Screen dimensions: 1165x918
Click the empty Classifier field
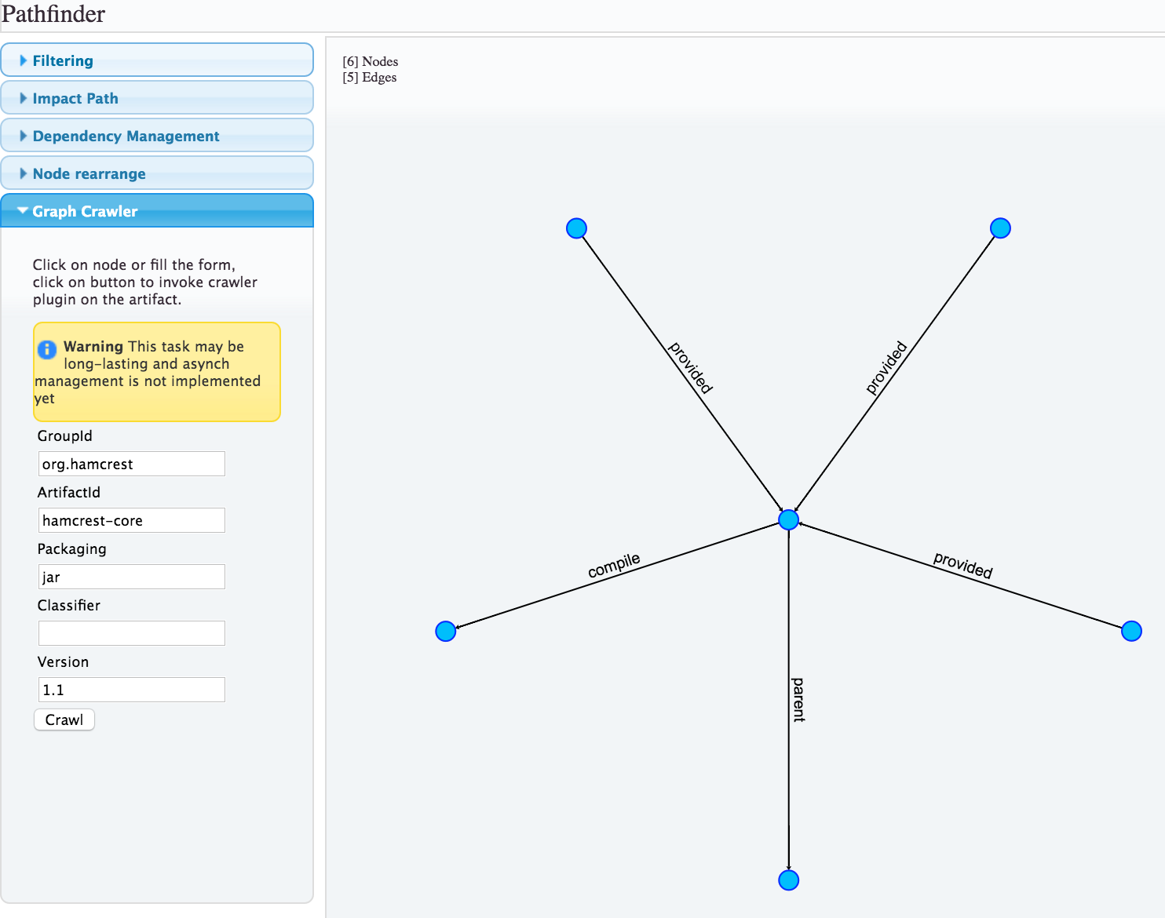pyautogui.click(x=131, y=633)
